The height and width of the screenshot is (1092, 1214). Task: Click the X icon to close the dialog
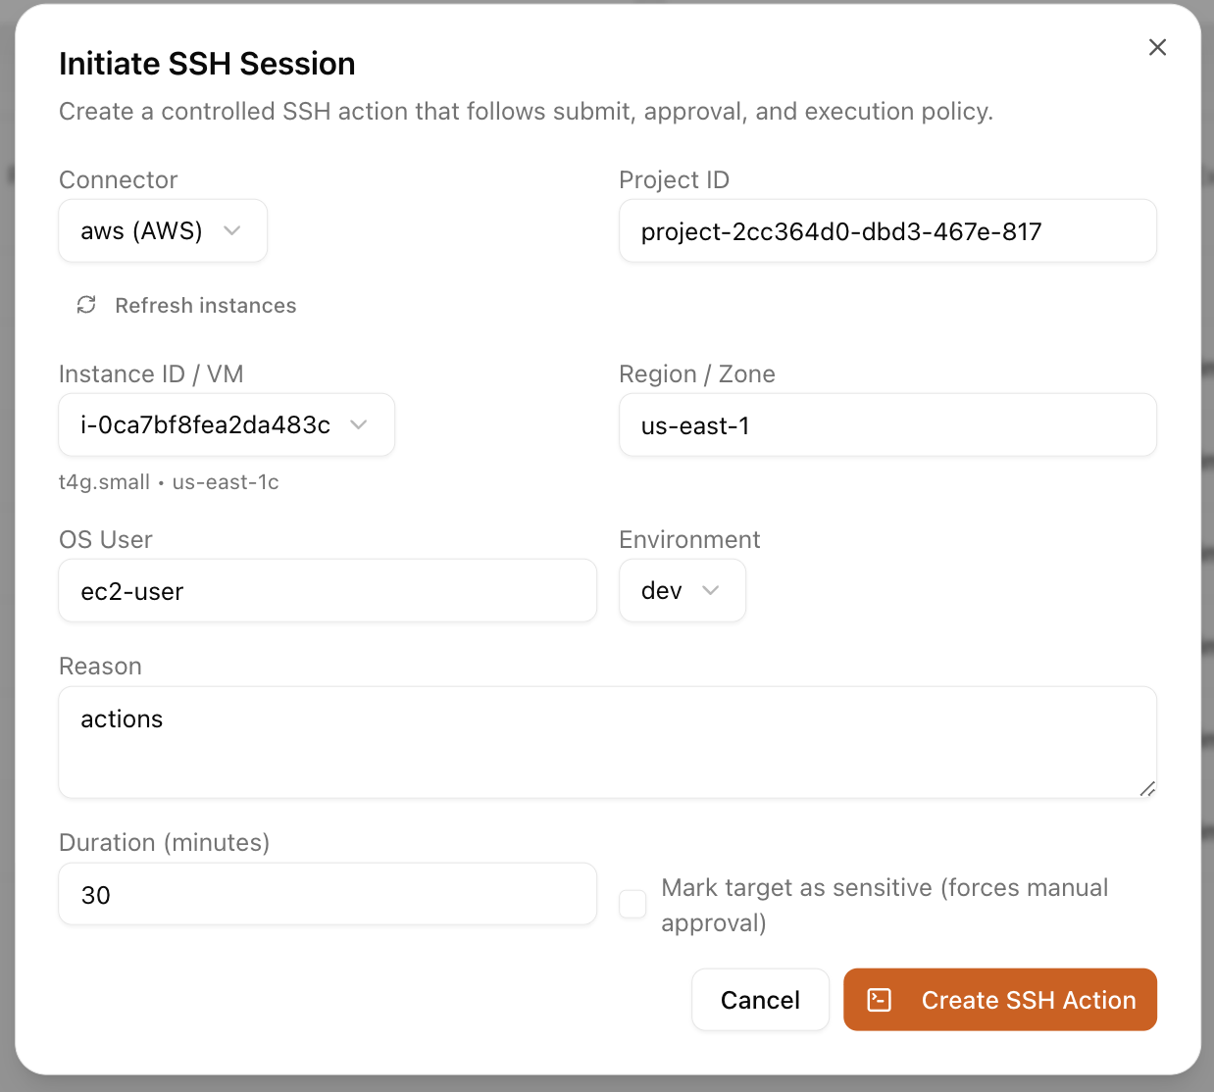point(1157,47)
